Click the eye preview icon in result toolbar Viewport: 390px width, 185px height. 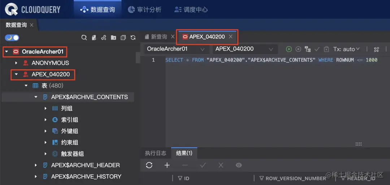click(239, 165)
